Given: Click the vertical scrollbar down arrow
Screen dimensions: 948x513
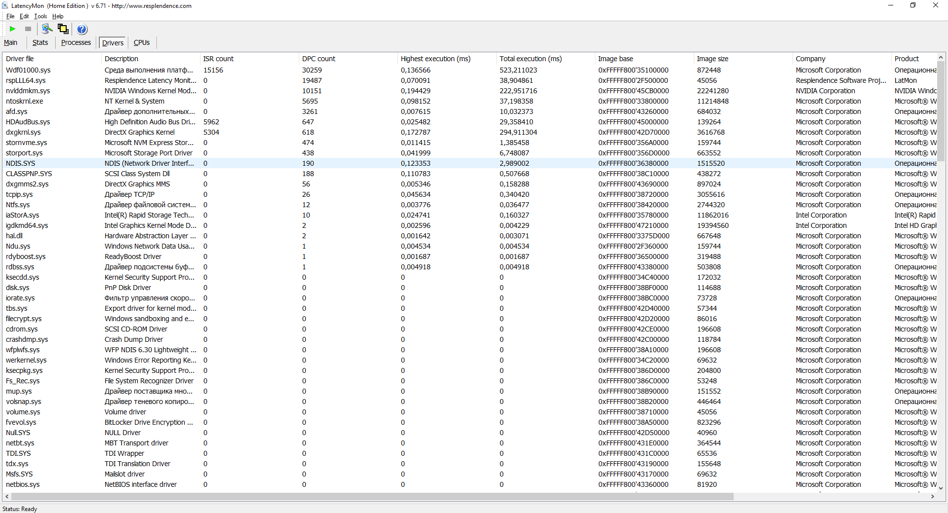Looking at the screenshot, I should (941, 488).
